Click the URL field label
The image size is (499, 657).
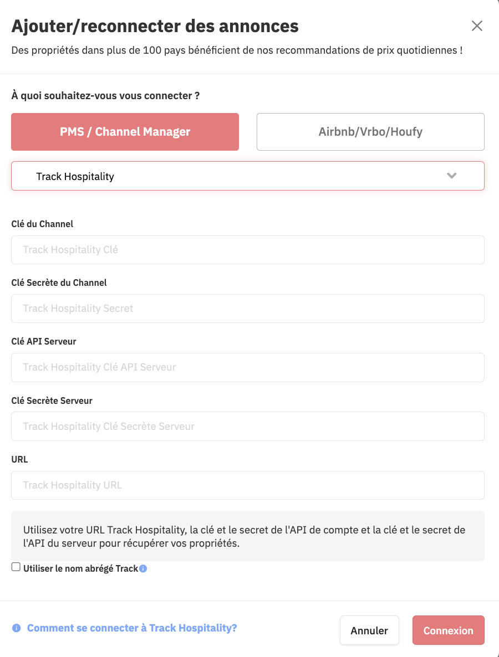point(20,459)
